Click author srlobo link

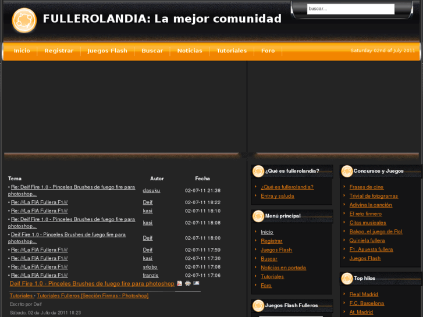[x=150, y=267]
